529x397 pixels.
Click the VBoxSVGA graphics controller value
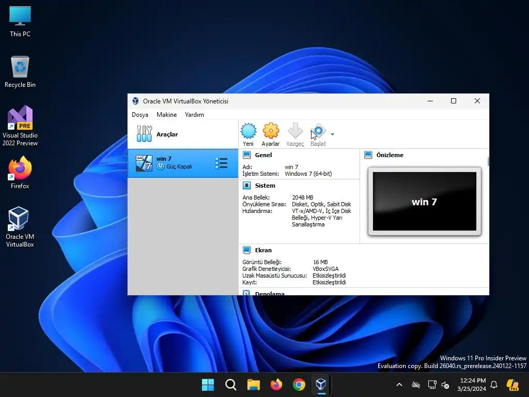(325, 269)
